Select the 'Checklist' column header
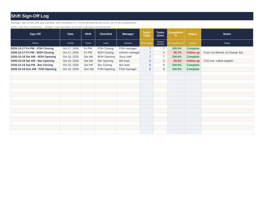Image resolution: width=264 pixels, height=204 pixels. [106, 34]
